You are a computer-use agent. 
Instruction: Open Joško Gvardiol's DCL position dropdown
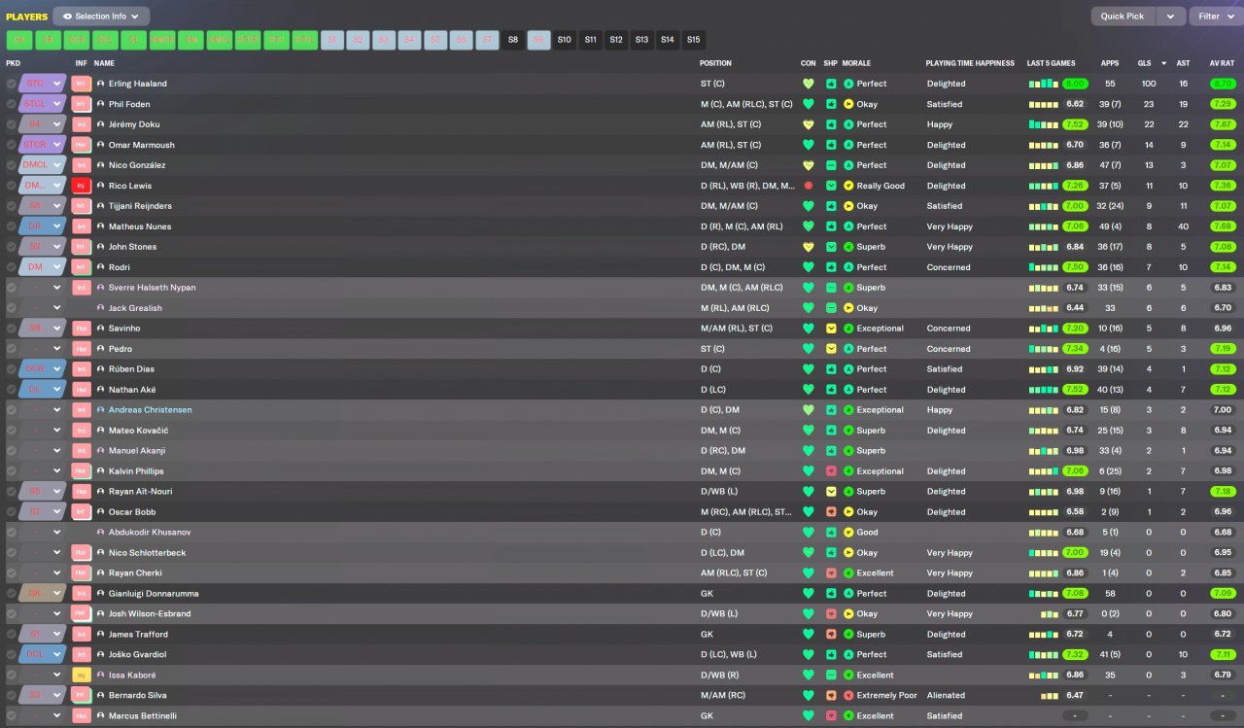(43, 655)
